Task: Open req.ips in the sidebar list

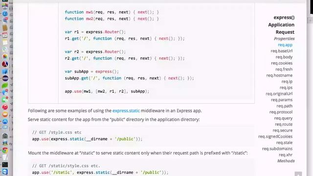Action: (x=286, y=88)
